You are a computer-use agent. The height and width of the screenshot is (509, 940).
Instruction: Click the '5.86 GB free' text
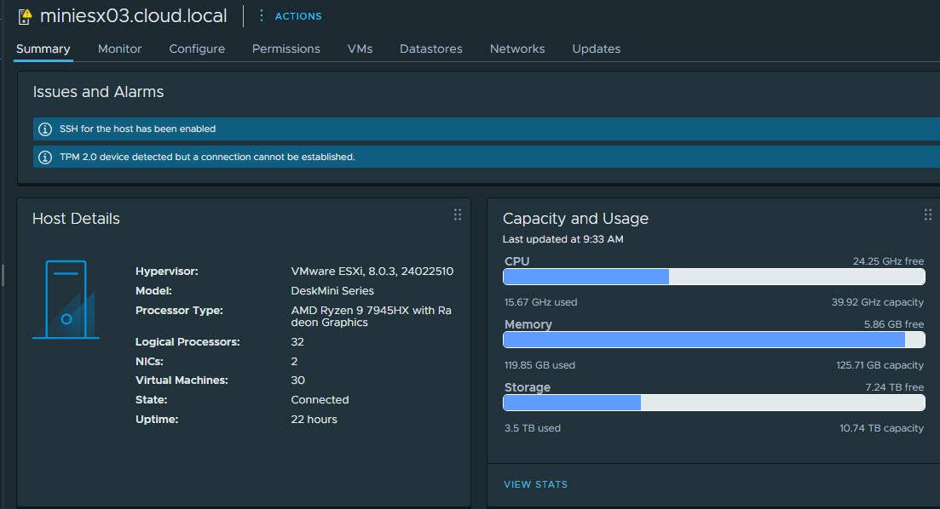[894, 324]
